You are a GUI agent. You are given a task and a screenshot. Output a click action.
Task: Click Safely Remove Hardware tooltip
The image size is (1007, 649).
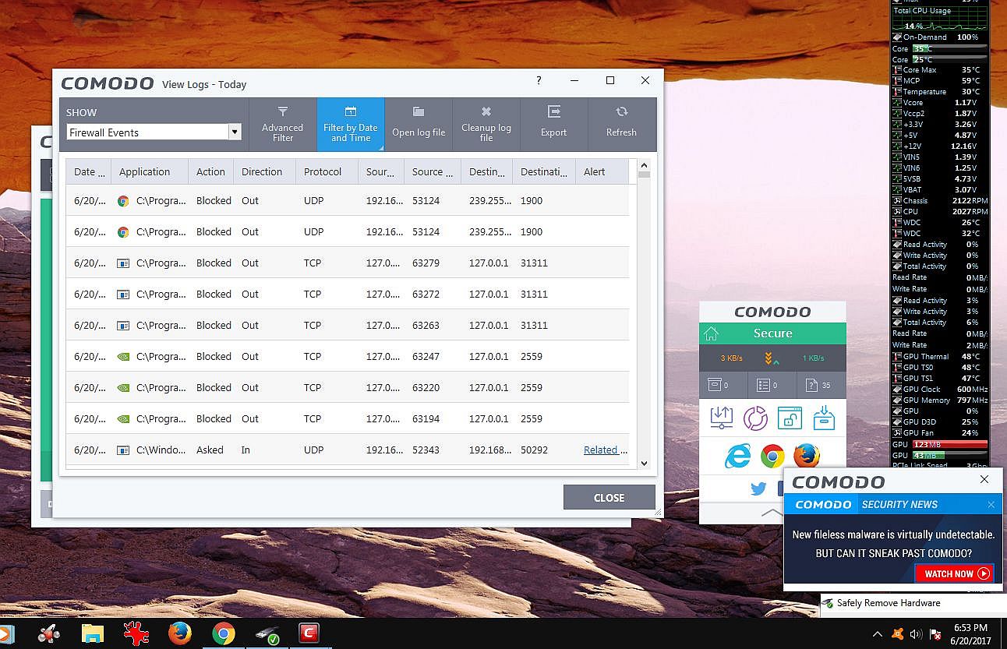pos(889,603)
